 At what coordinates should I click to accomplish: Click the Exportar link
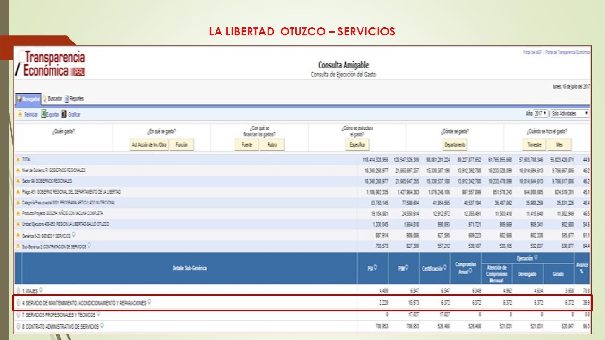[53, 114]
